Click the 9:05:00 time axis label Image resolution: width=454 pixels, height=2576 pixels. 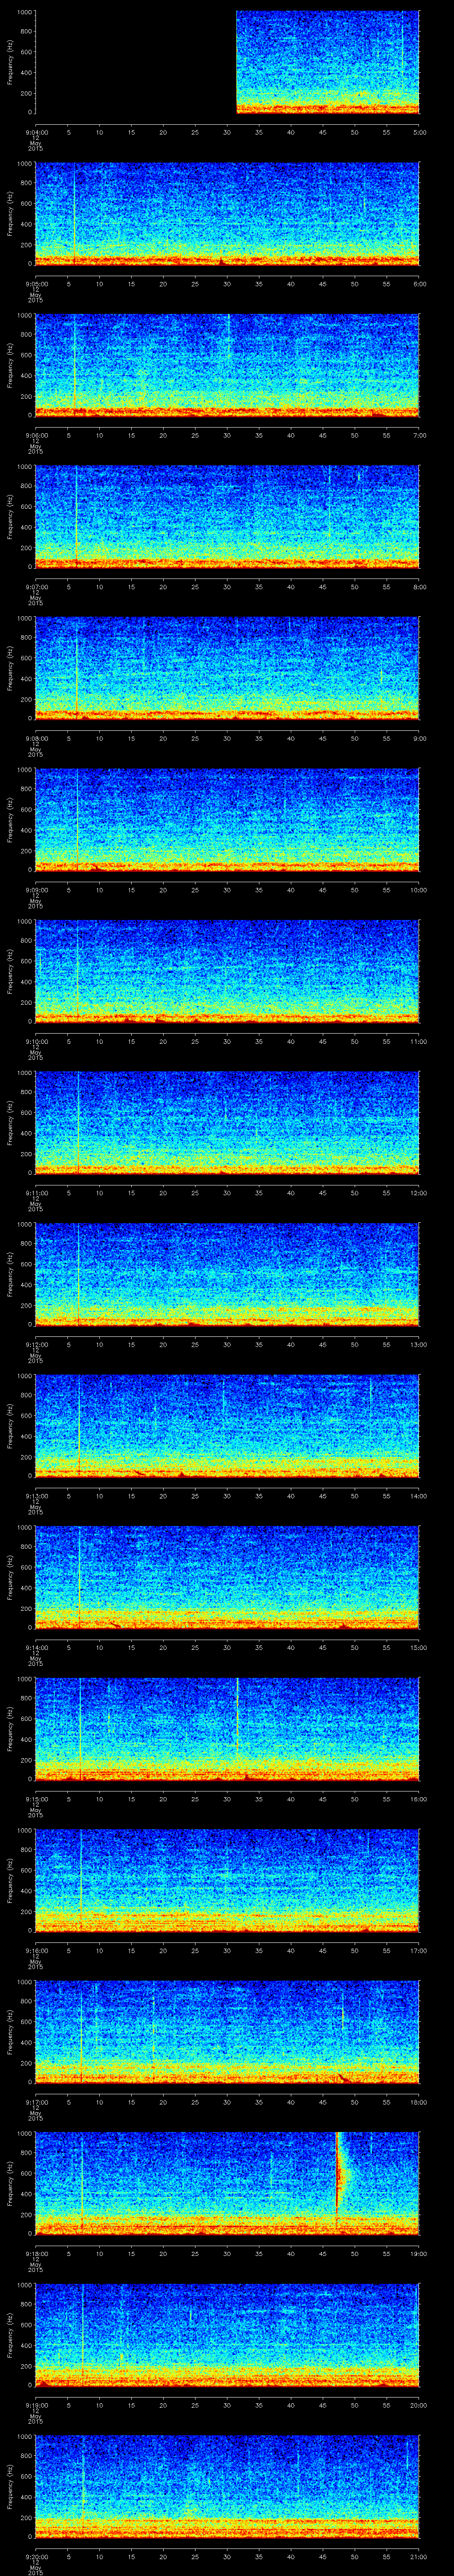coord(36,284)
